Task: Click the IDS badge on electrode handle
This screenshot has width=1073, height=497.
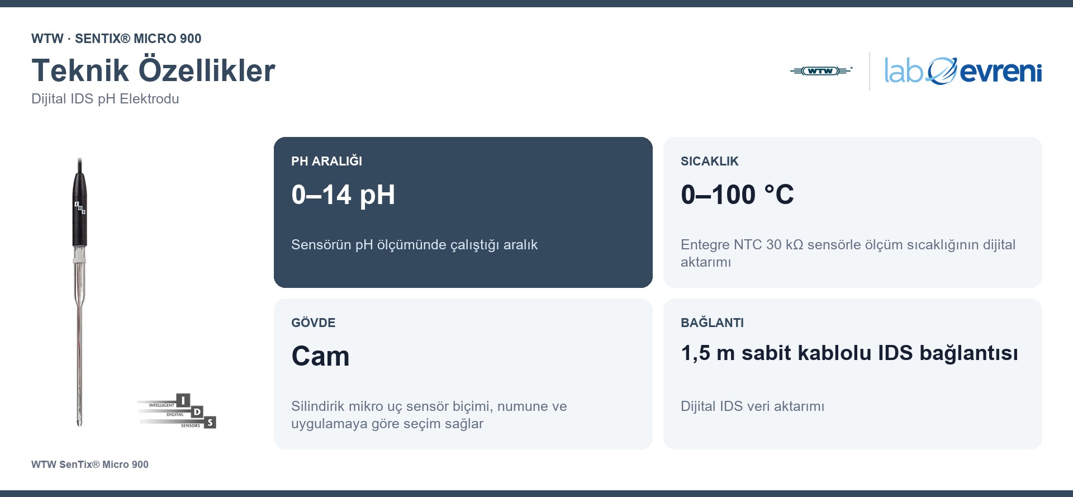Action: 80,207
